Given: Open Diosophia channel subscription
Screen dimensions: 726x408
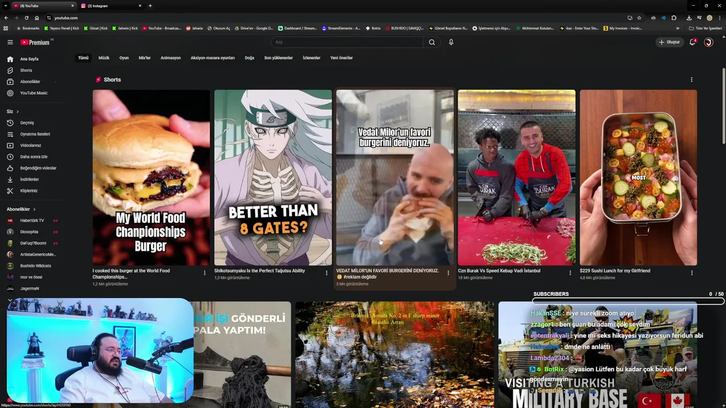Looking at the screenshot, I should point(29,232).
